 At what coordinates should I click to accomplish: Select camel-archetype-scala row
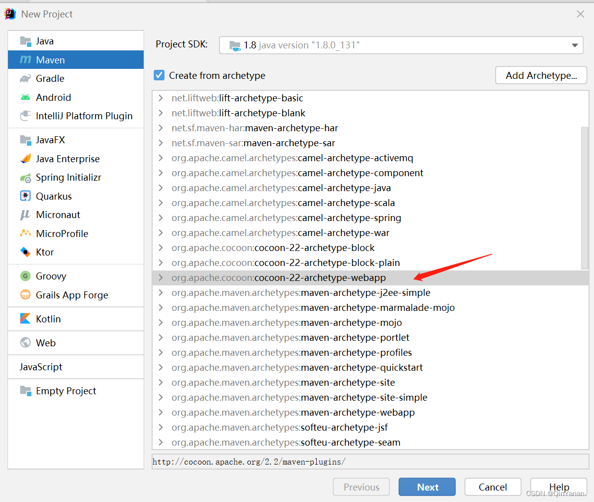[x=370, y=203]
